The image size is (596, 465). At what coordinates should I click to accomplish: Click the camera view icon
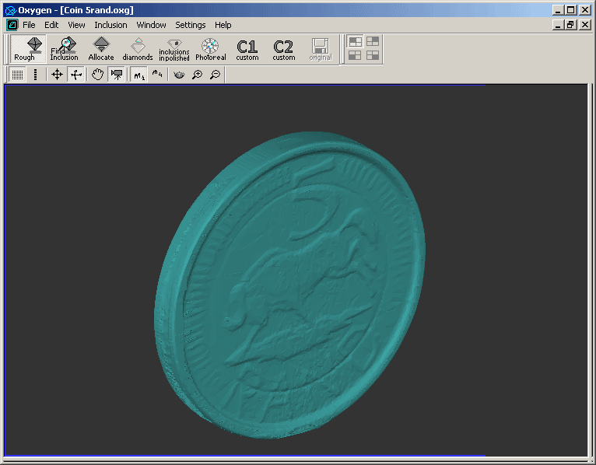click(x=116, y=75)
